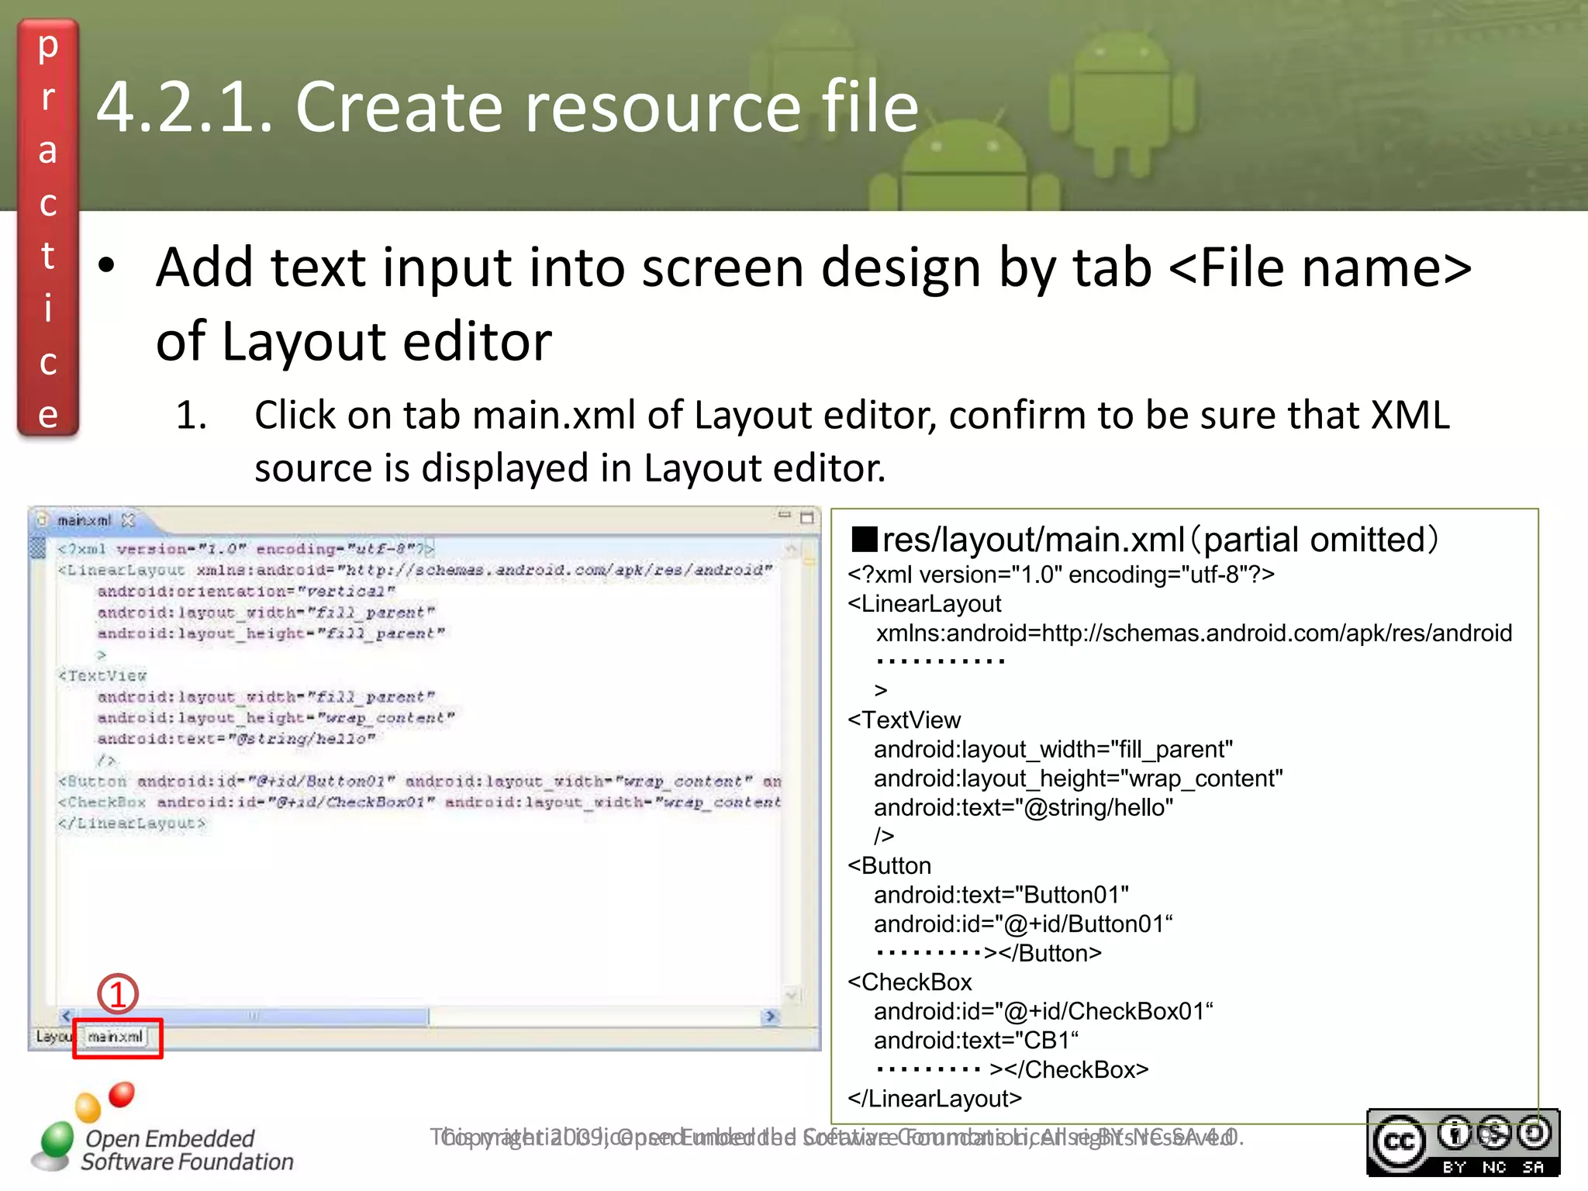Click the Creative Commons BY NC SA badge

[1463, 1143]
